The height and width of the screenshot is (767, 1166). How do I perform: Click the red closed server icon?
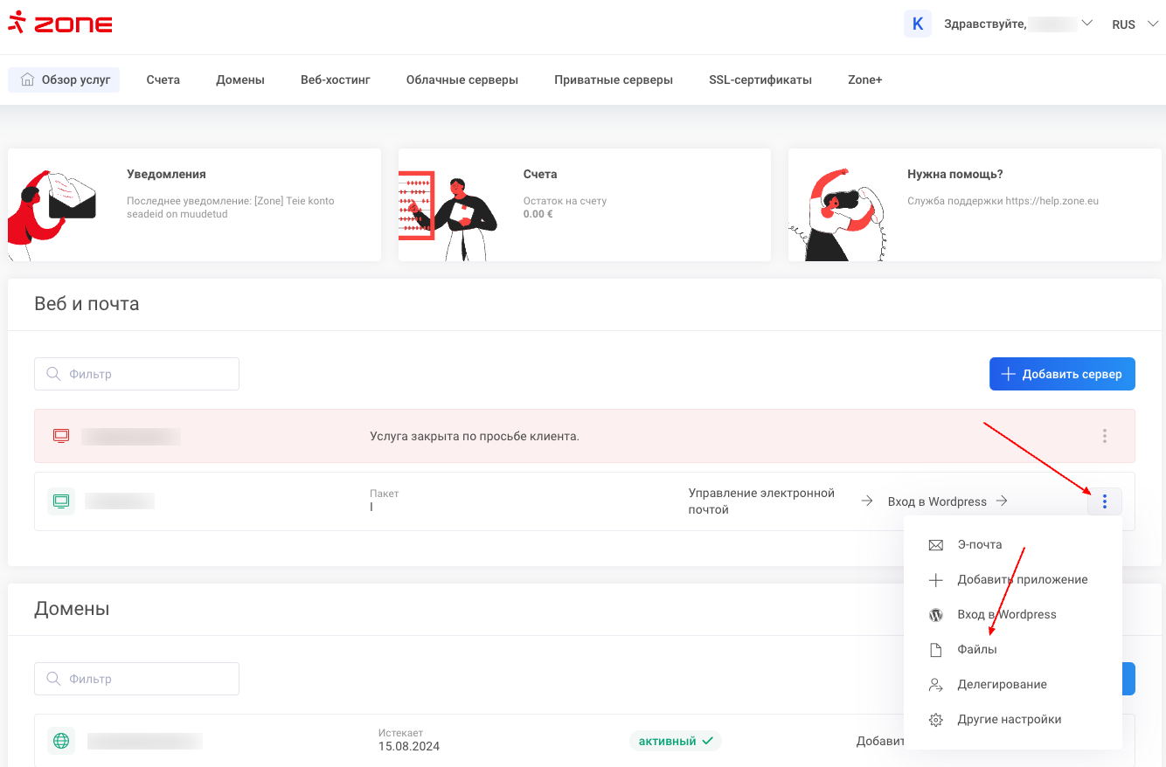[61, 436]
